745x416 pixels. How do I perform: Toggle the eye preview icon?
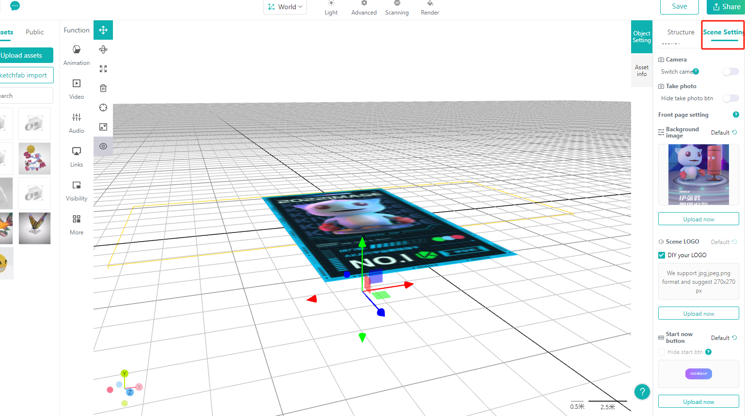(103, 146)
